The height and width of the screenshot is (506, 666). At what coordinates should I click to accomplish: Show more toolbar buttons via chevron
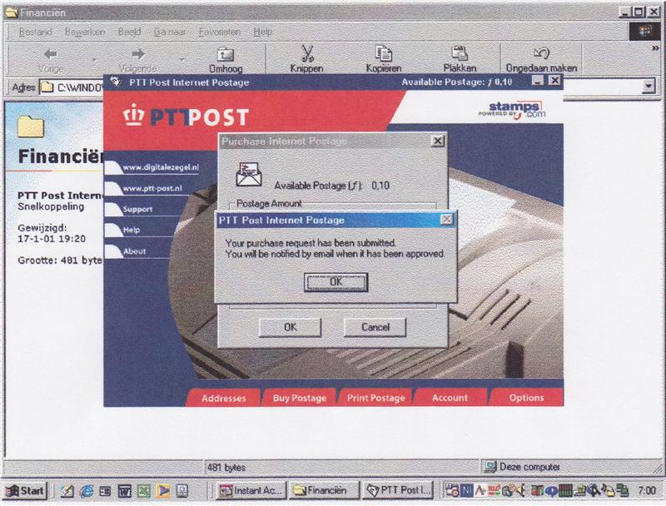656,48
